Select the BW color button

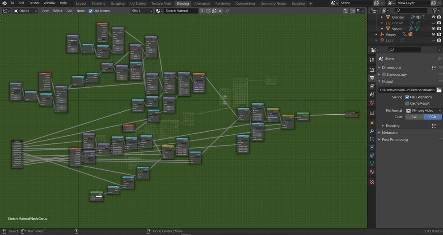414,117
